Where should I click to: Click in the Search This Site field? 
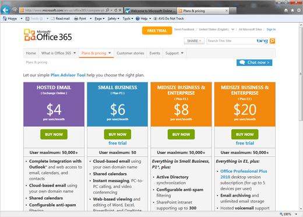pos(231,41)
